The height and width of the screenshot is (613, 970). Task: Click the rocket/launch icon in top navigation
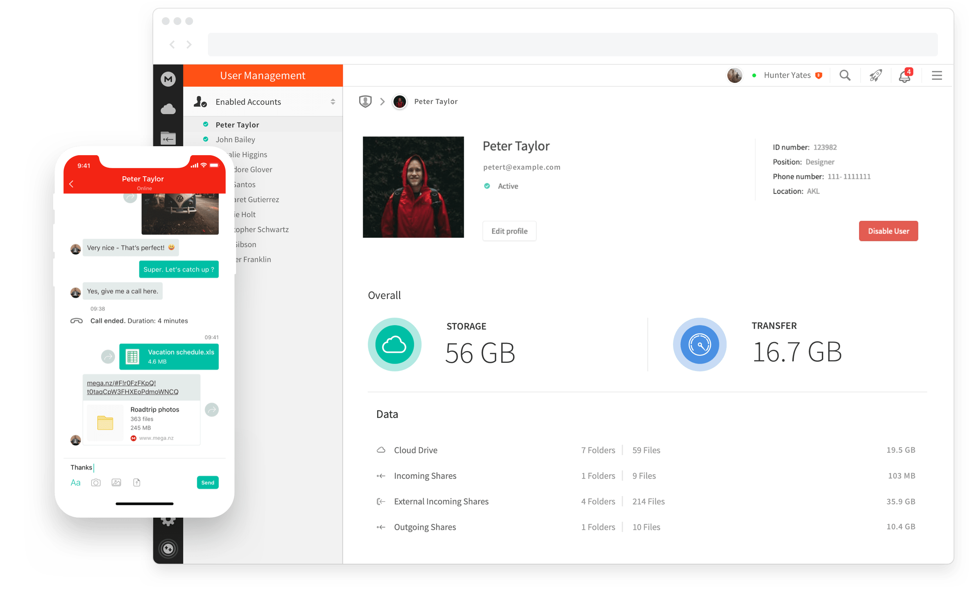coord(875,75)
